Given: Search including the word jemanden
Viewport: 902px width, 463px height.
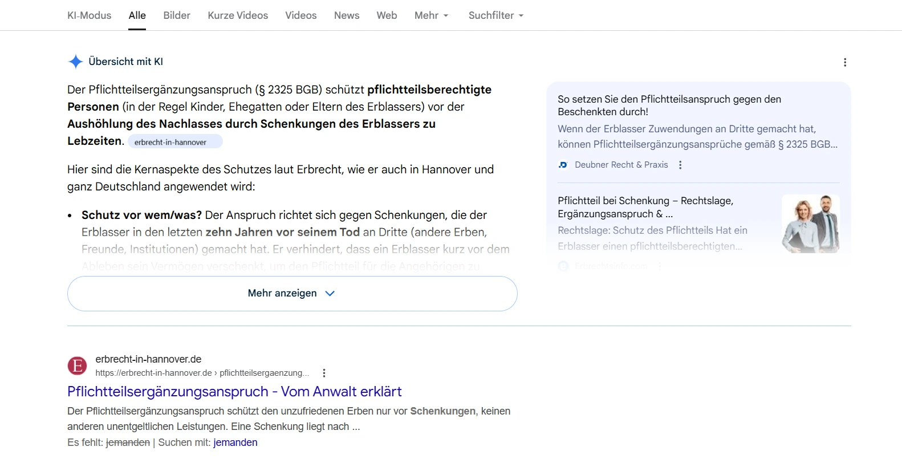Looking at the screenshot, I should point(235,442).
